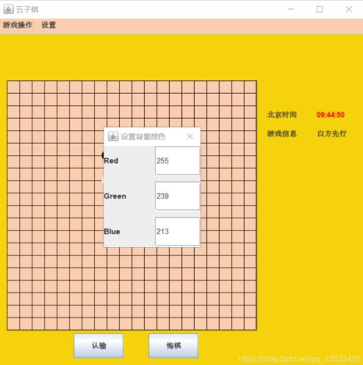The width and height of the screenshot is (363, 365).
Task: Click the 09:44:50 clock text
Action: (331, 115)
